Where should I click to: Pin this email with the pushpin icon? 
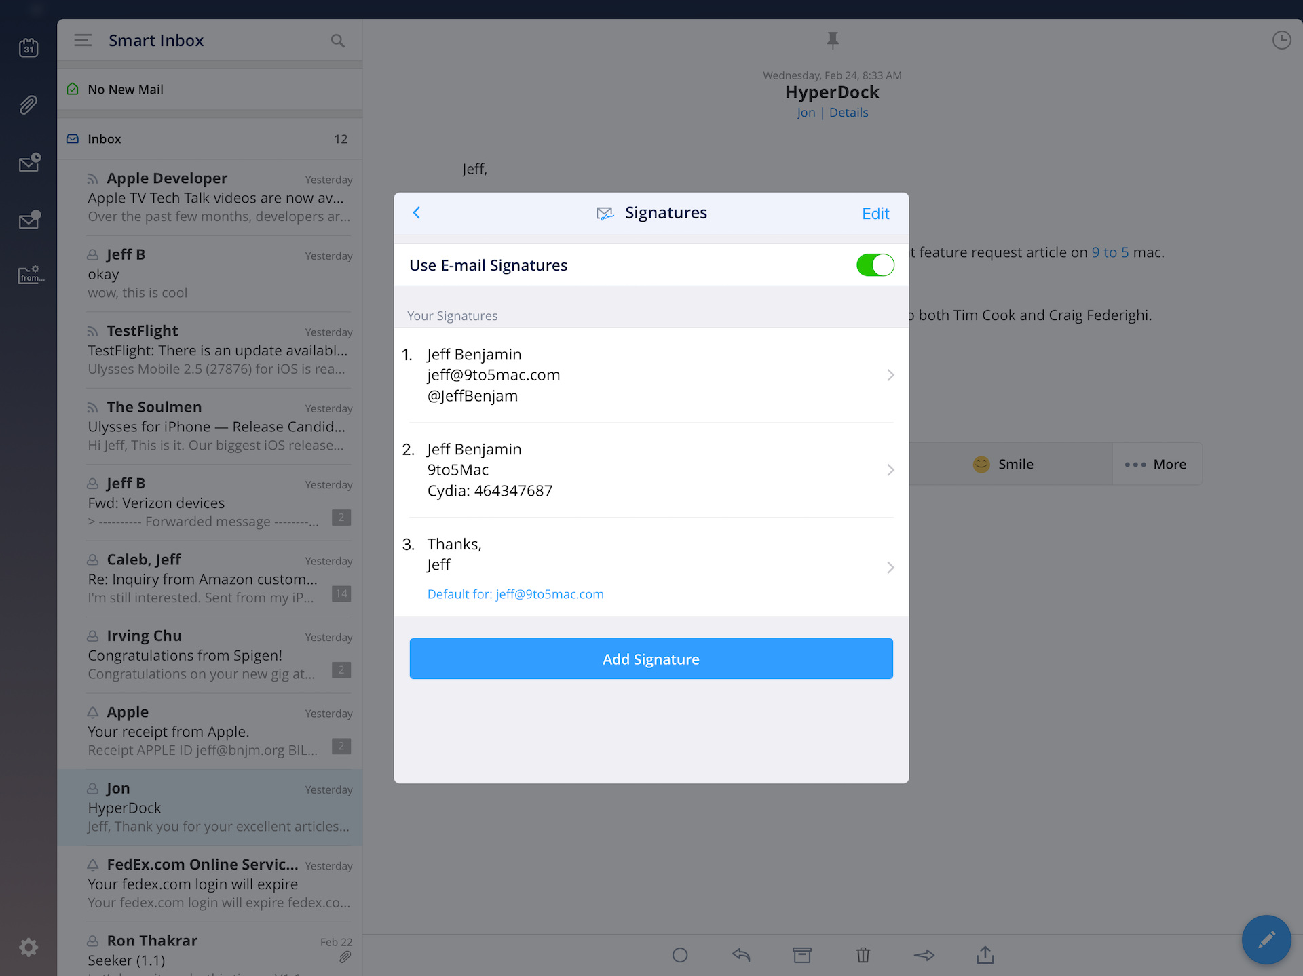click(x=833, y=41)
